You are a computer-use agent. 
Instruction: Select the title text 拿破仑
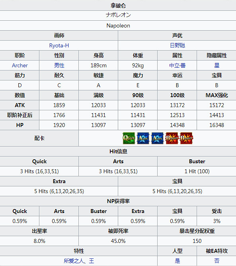(118, 6)
